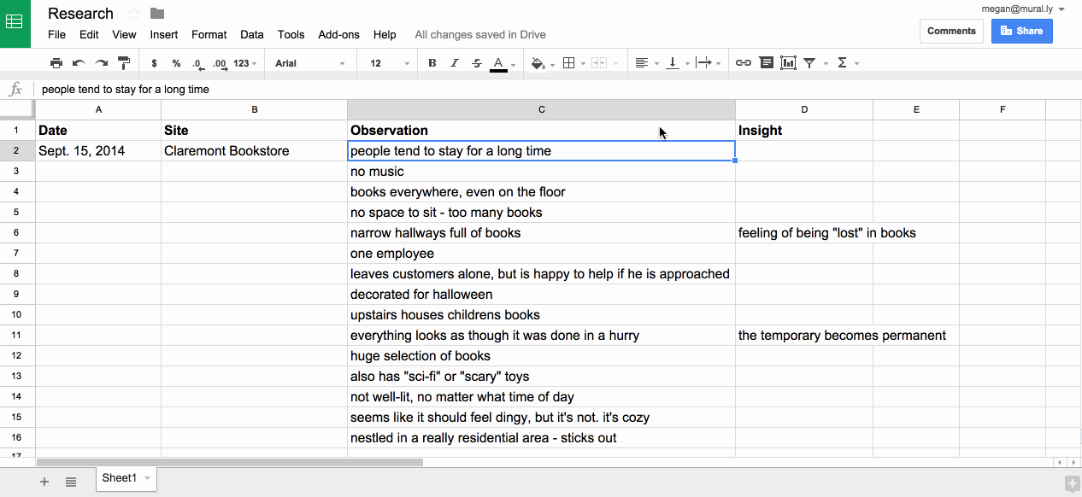Increase decimal places
The image size is (1082, 497).
220,63
